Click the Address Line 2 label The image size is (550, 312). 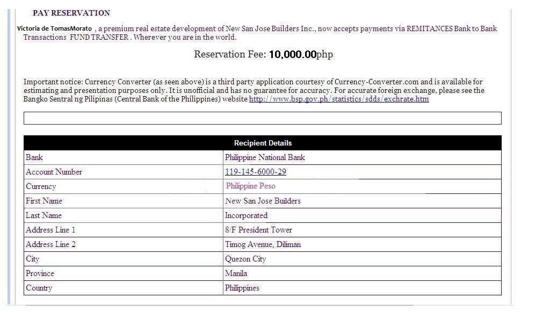[x=50, y=244]
